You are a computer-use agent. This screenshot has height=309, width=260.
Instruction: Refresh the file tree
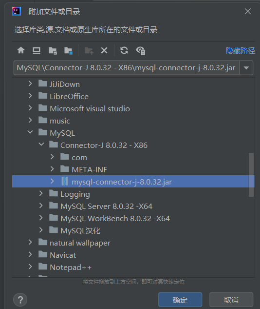[124, 50]
